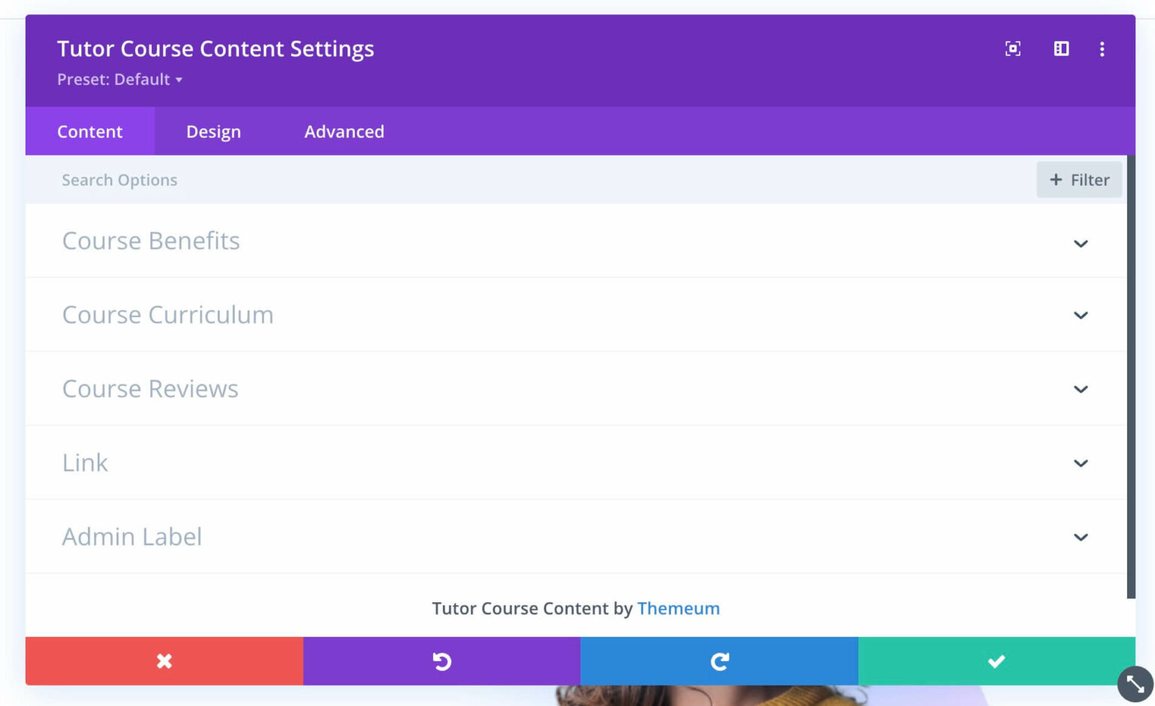1155x706 pixels.
Task: Switch to split view using the panel icon
Action: [x=1061, y=49]
